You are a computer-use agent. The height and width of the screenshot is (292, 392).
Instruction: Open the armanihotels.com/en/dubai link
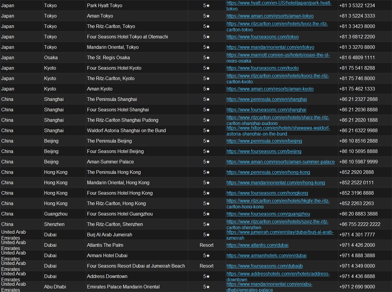(267, 256)
